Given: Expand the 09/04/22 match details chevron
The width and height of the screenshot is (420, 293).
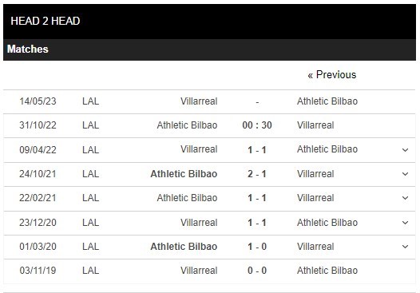Looking at the screenshot, I should click(405, 150).
